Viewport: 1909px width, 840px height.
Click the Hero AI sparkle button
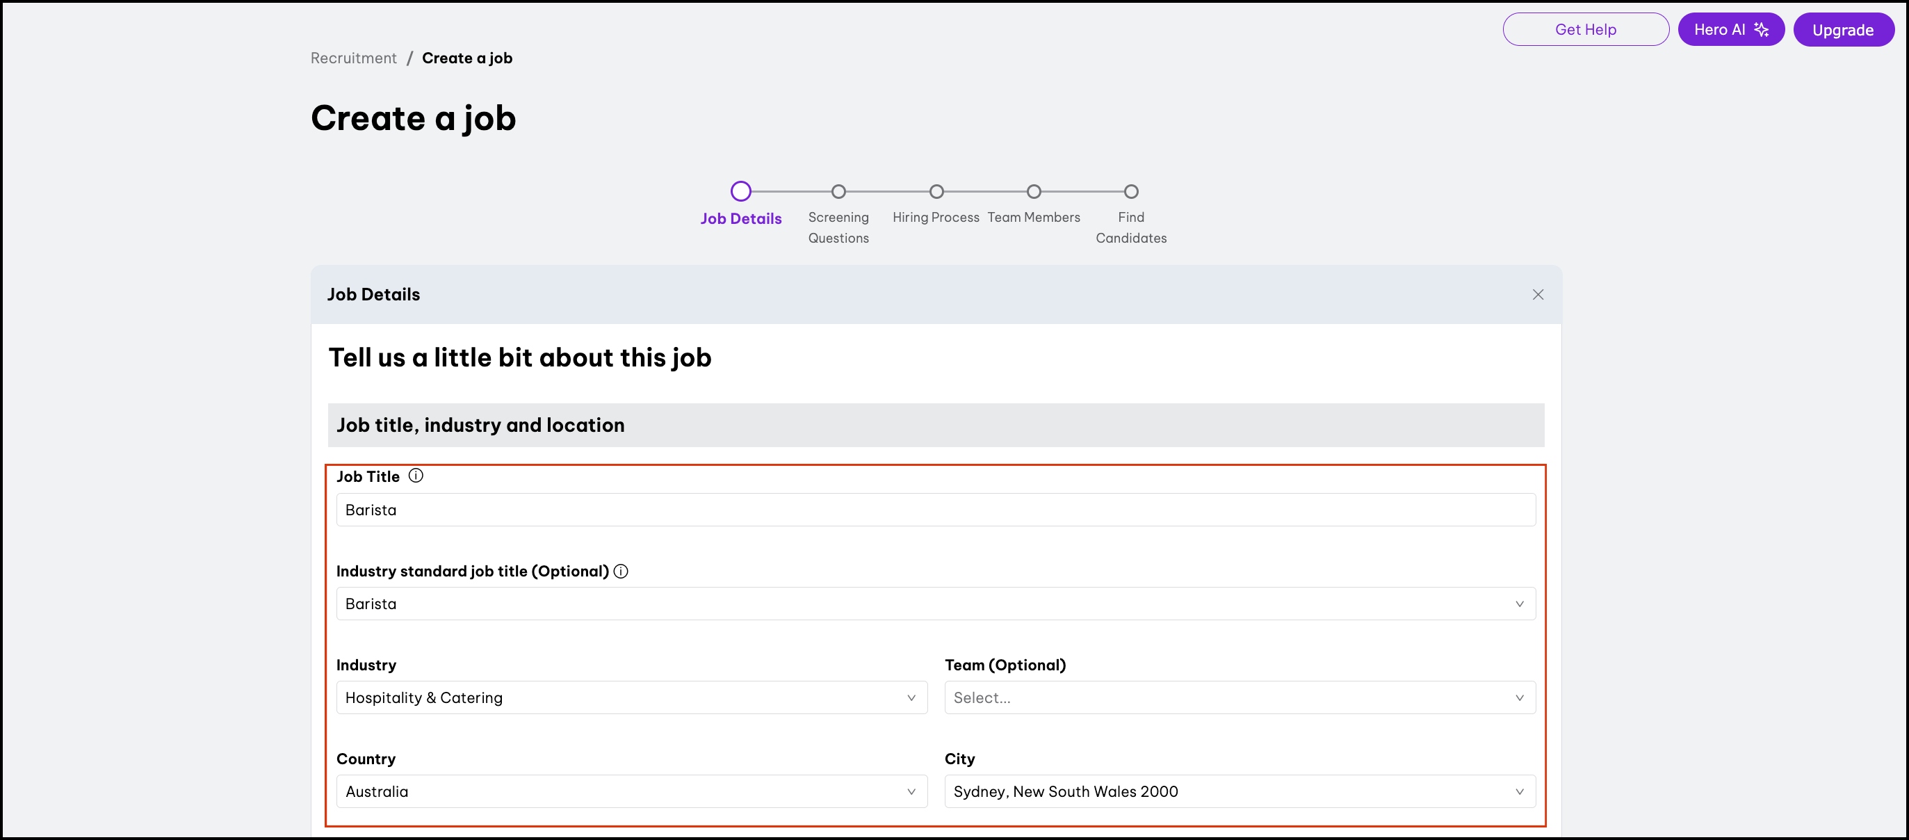click(x=1730, y=30)
